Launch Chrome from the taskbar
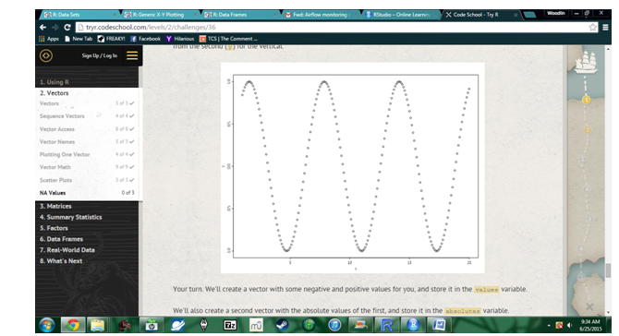Viewport: 619px width, 336px height. (73, 325)
